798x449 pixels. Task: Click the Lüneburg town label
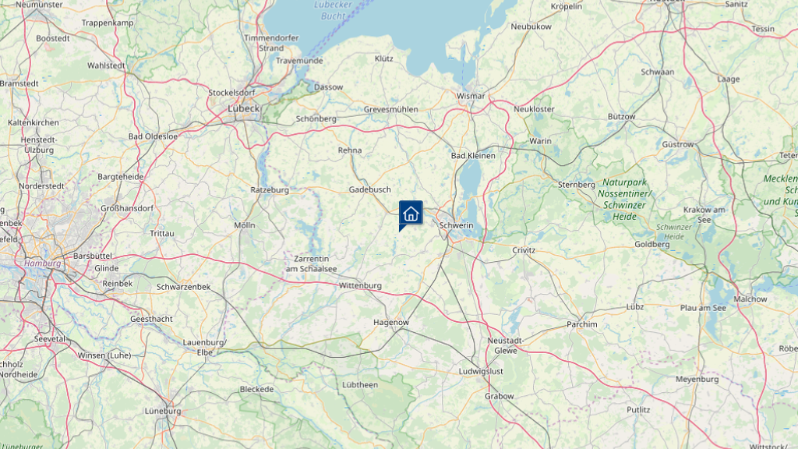pyautogui.click(x=163, y=411)
